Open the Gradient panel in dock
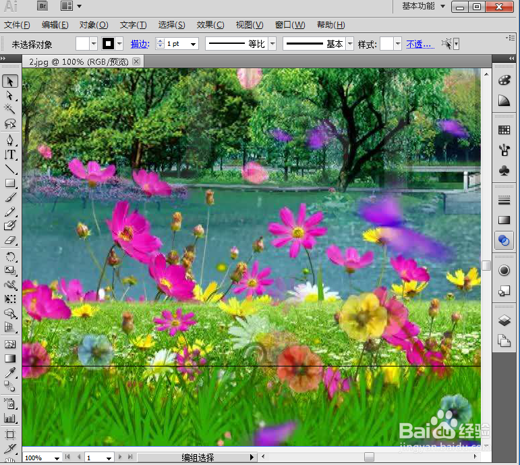The height and width of the screenshot is (465, 520). 504,220
